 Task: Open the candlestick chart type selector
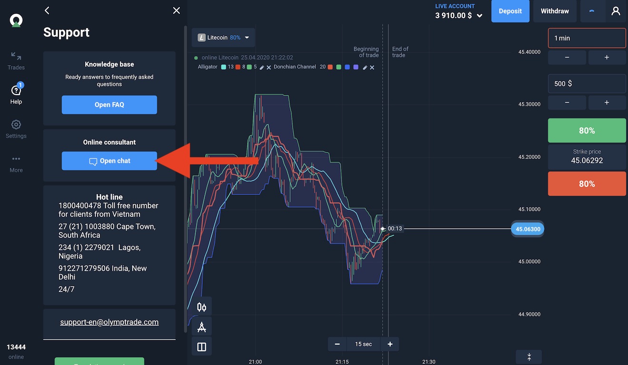point(201,307)
